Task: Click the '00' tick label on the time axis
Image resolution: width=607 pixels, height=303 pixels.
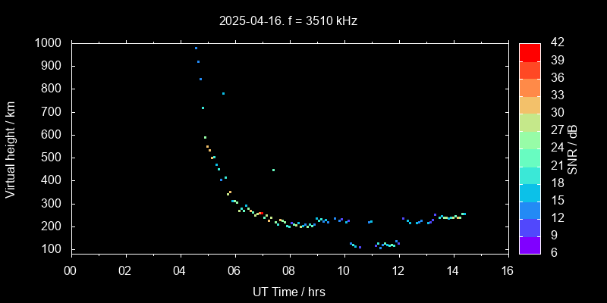Action: tap(71, 270)
